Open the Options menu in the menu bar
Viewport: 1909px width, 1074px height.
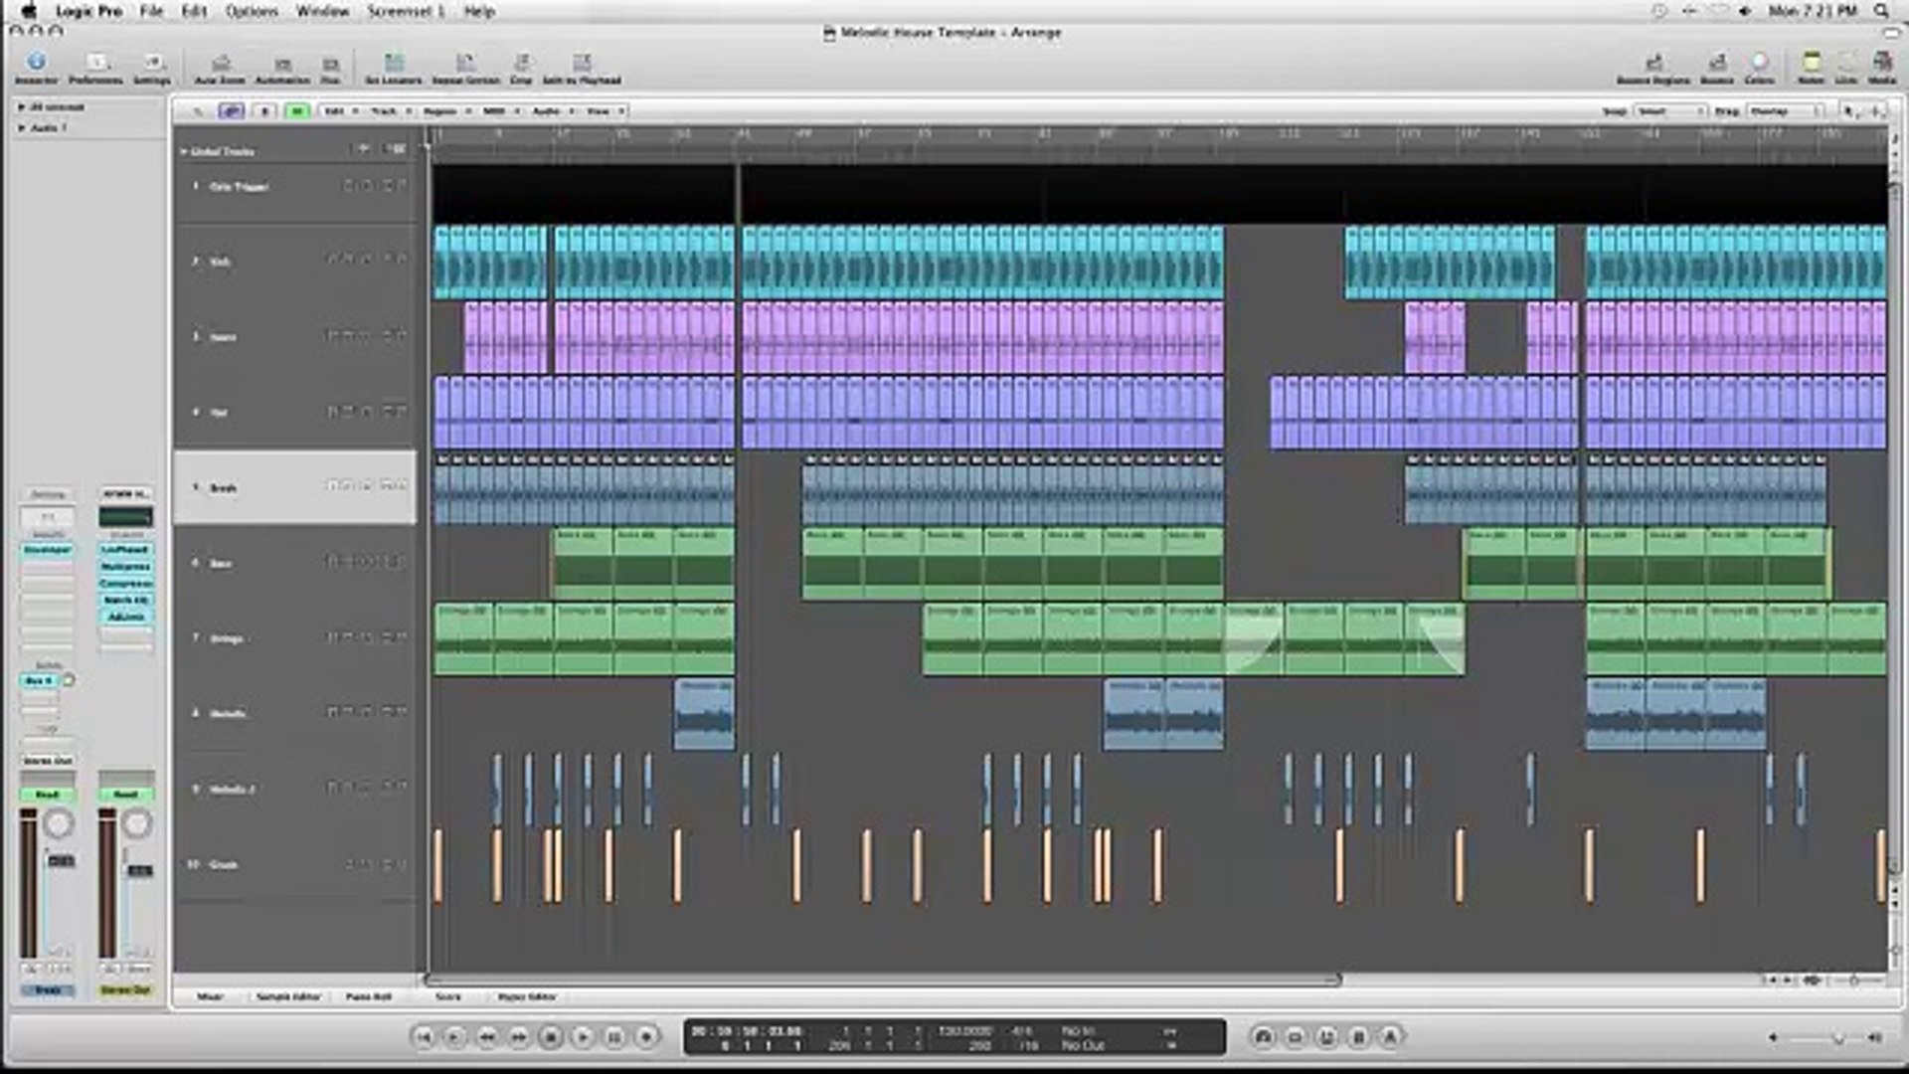click(x=252, y=11)
